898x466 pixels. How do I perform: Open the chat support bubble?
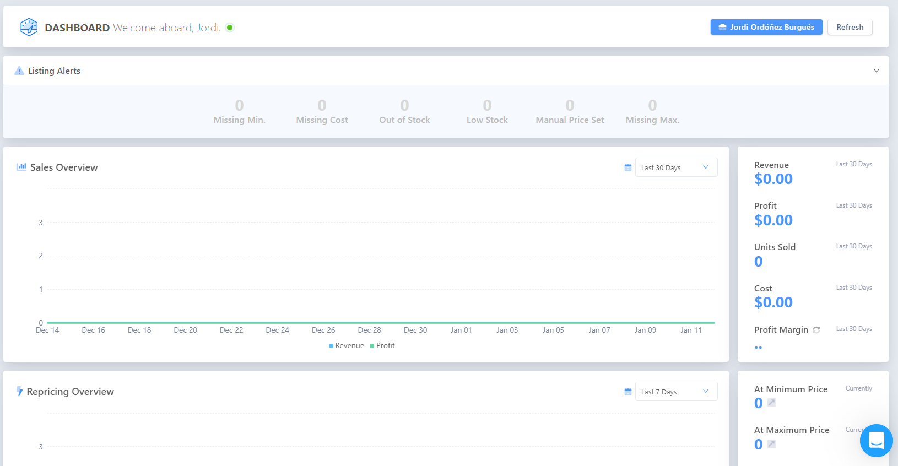(876, 441)
